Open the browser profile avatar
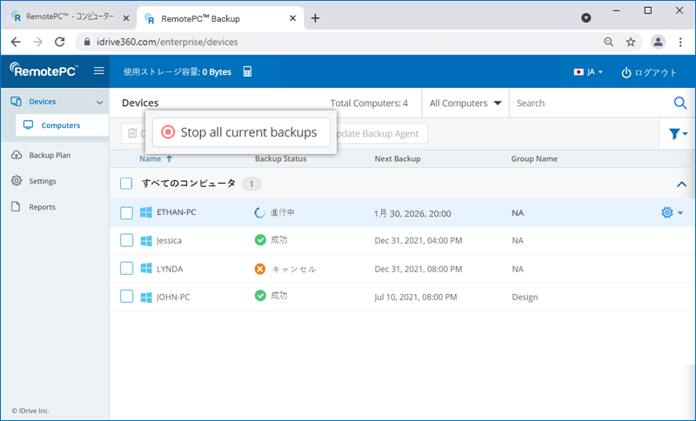The height and width of the screenshot is (421, 696). click(x=658, y=42)
